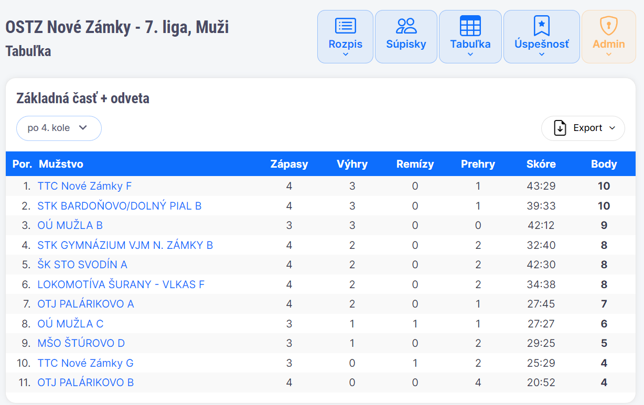Screen dimensions: 644x405
Task: Open the Úspešnosť menu label
Action: click(x=542, y=44)
